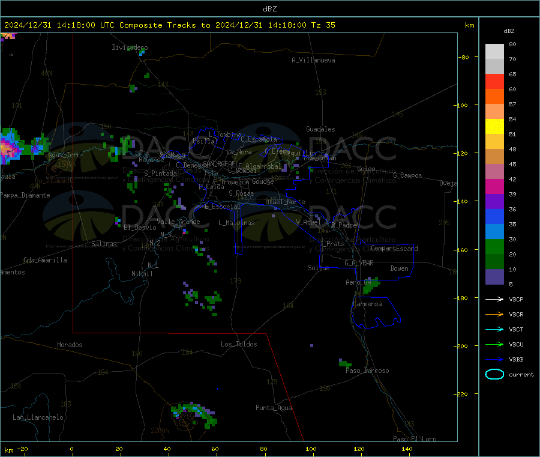The width and height of the screenshot is (540, 457).
Task: Click the 'Bowen' map label
Action: click(399, 268)
